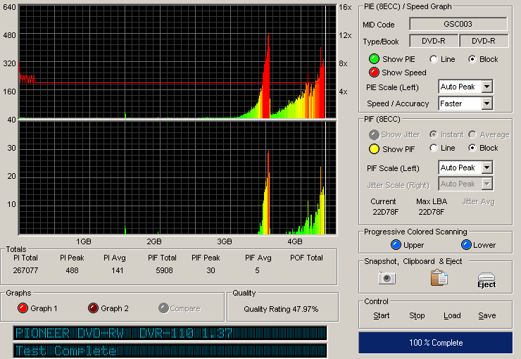521x359 pixels.
Task: Click the Stop control button
Action: click(x=417, y=315)
